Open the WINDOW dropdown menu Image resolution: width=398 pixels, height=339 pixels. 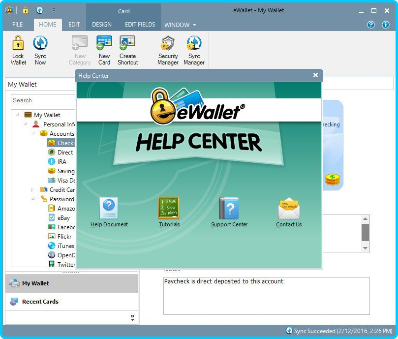tap(180, 25)
